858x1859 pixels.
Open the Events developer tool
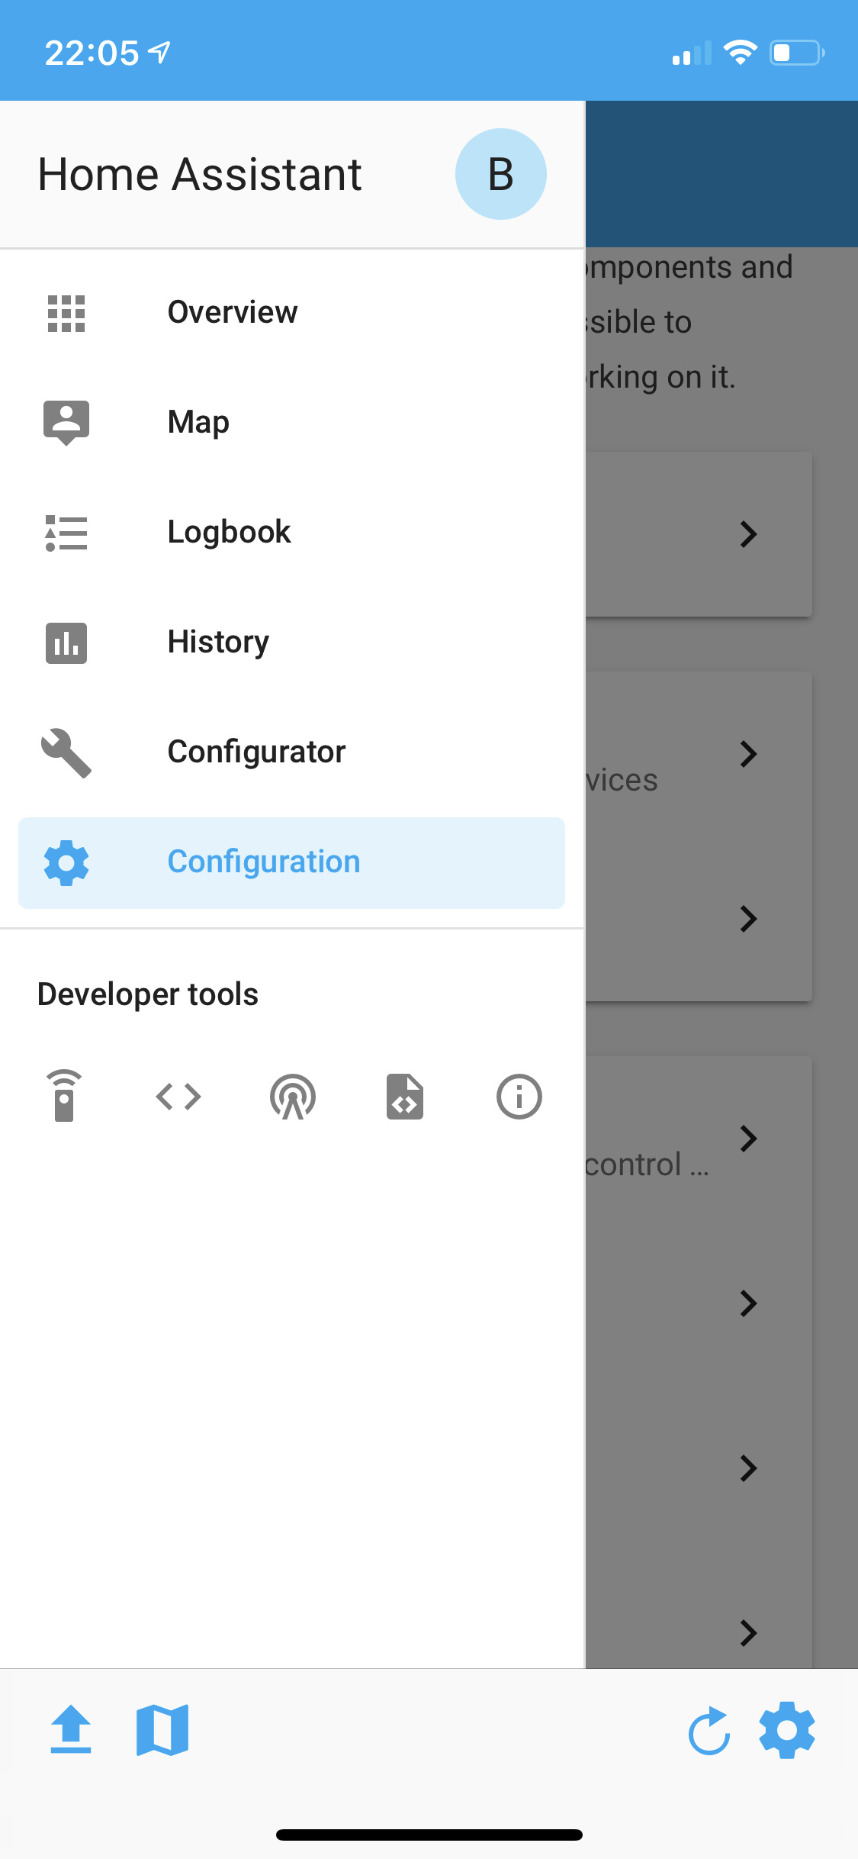[x=293, y=1097]
